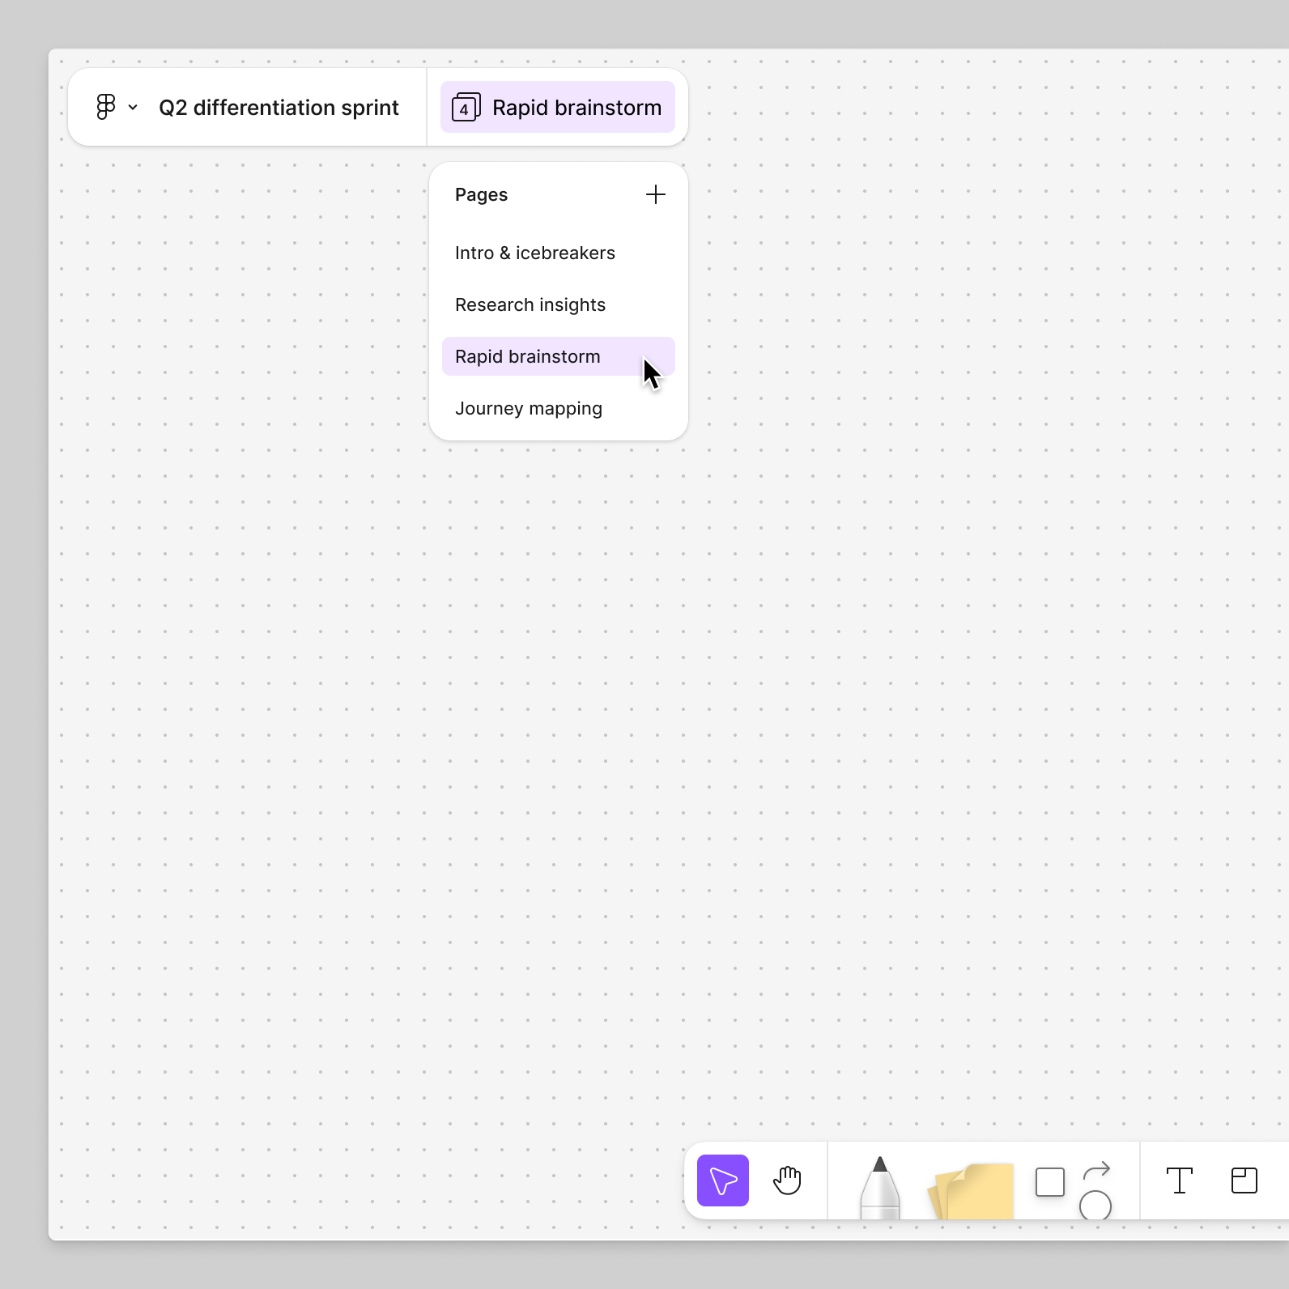Click the pages count icon showing 4
The height and width of the screenshot is (1289, 1289).
(466, 108)
